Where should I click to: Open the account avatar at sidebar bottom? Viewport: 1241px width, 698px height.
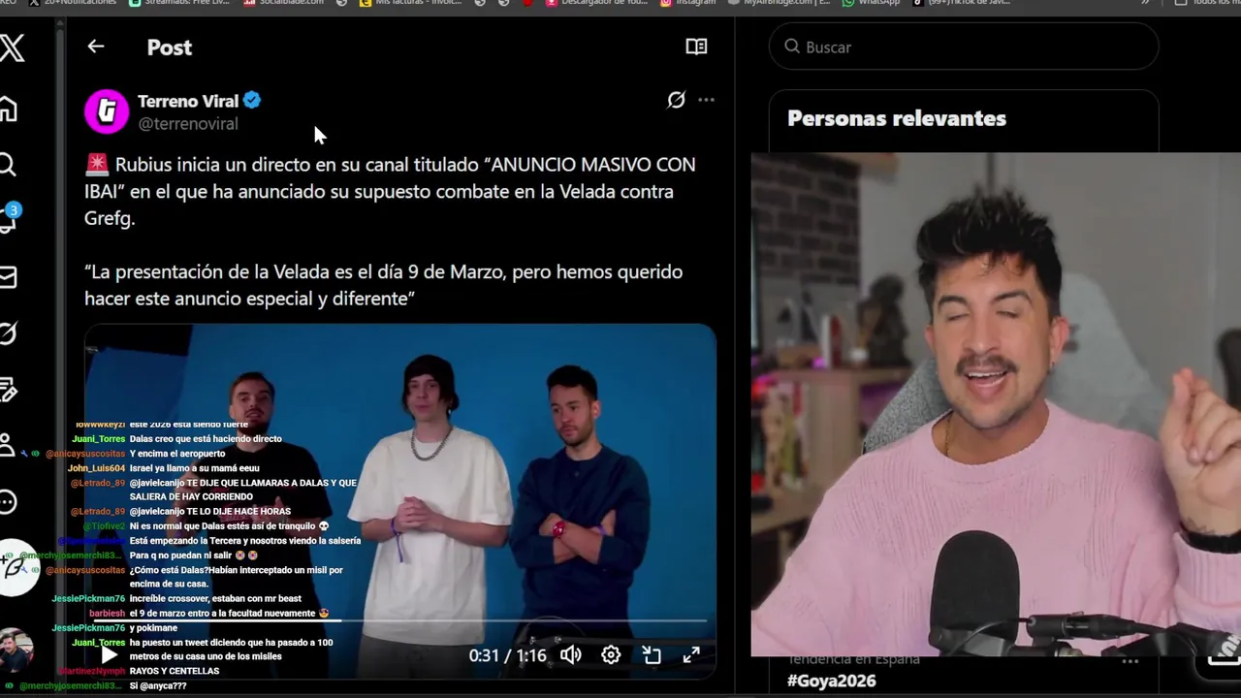(15, 650)
